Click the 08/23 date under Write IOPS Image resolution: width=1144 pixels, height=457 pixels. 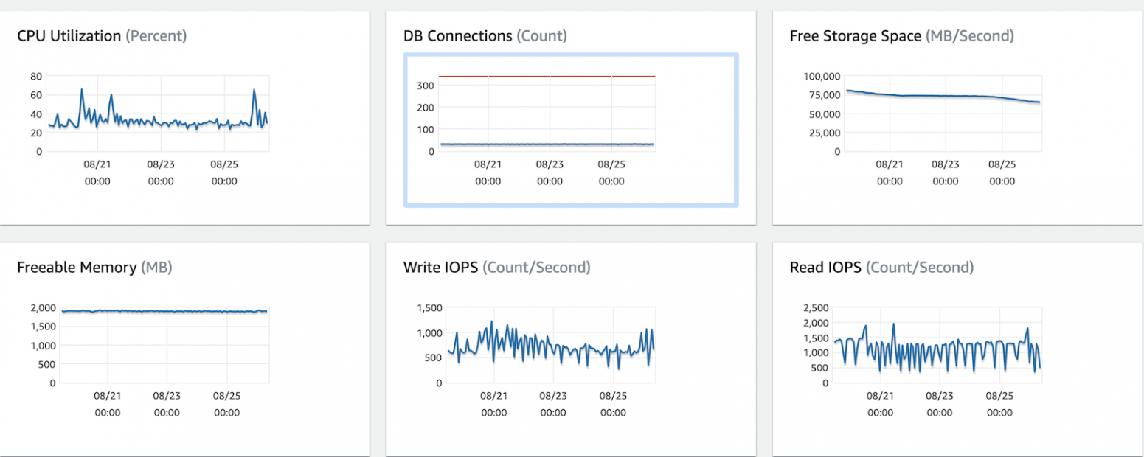point(550,397)
